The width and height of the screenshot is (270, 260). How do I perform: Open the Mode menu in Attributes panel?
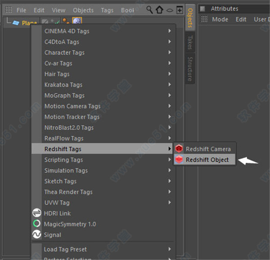[x=220, y=19]
